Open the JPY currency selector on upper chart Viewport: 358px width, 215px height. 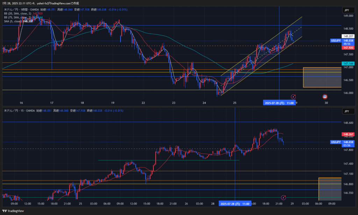tap(346, 10)
